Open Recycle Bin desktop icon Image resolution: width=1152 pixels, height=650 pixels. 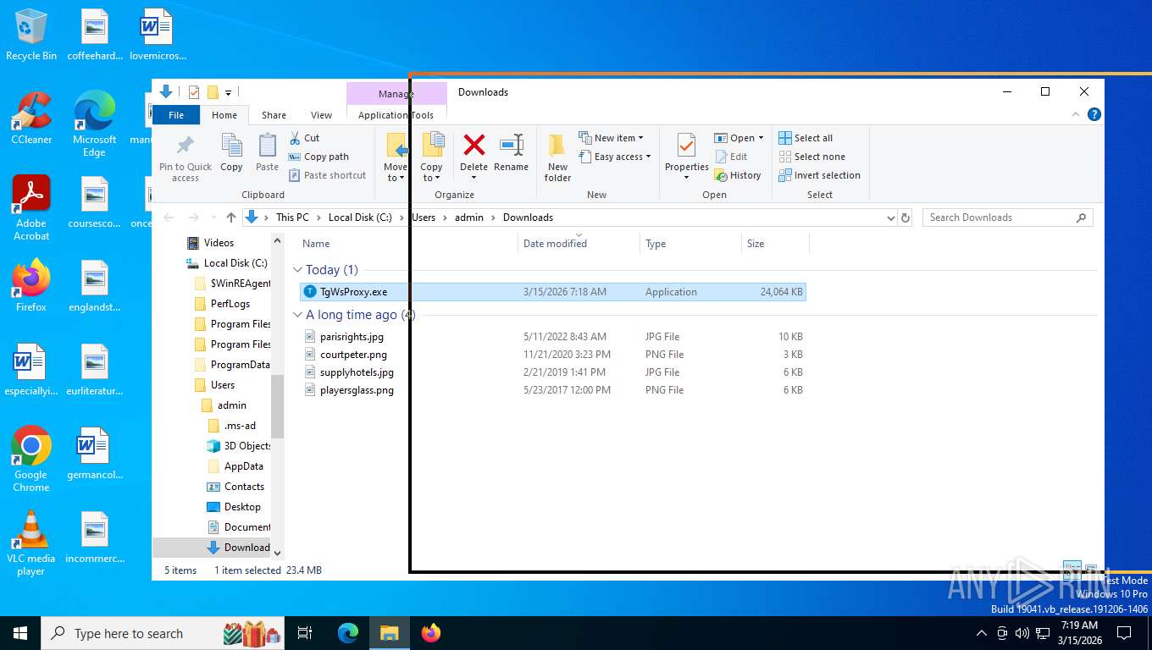(31, 36)
